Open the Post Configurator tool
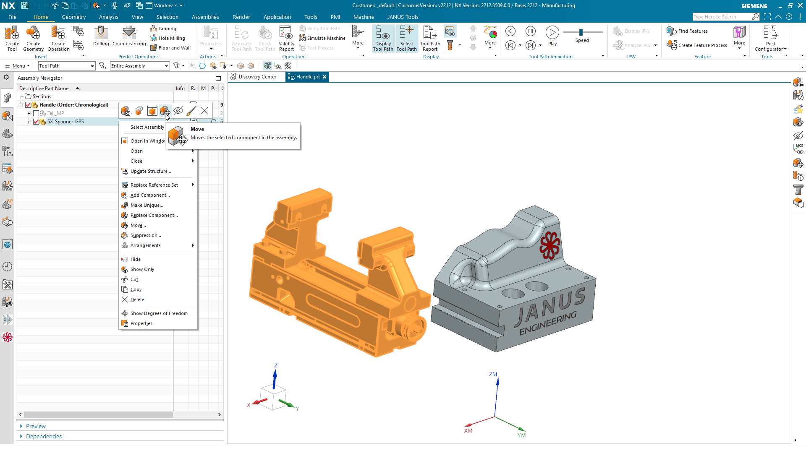Viewport: 806px width, 453px height. pyautogui.click(x=771, y=38)
